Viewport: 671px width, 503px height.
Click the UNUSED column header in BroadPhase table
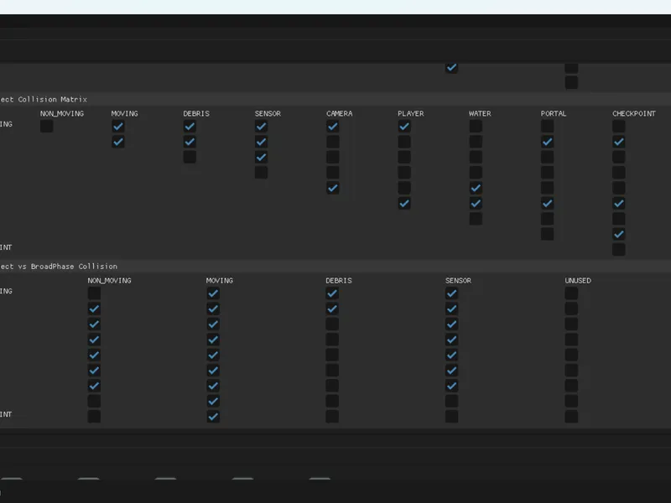coord(578,281)
